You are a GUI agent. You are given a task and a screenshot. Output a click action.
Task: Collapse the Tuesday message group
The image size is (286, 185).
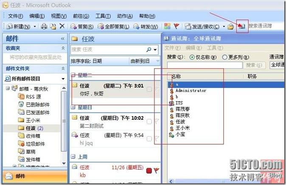tap(73, 75)
